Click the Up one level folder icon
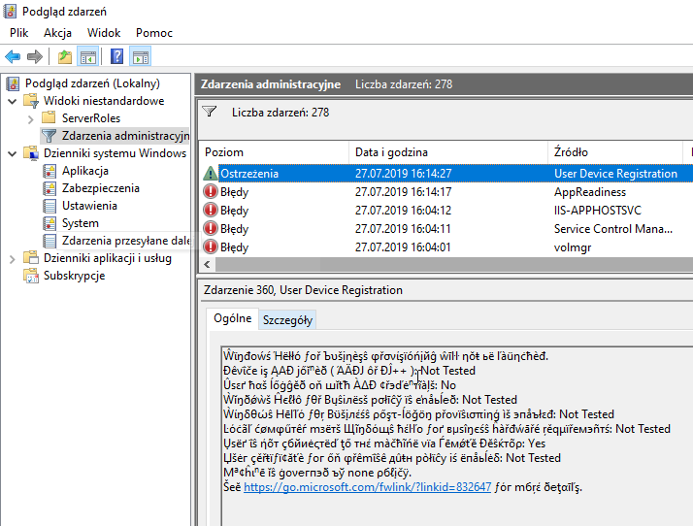The width and height of the screenshot is (693, 526). pos(64,56)
